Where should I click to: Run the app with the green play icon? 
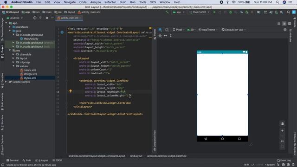214,12
